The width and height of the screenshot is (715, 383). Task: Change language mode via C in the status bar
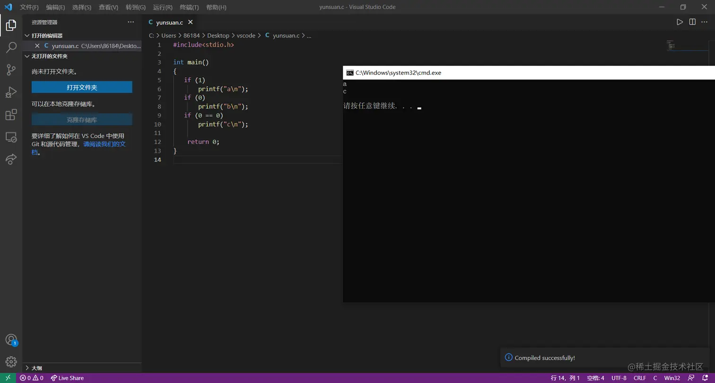pyautogui.click(x=655, y=378)
